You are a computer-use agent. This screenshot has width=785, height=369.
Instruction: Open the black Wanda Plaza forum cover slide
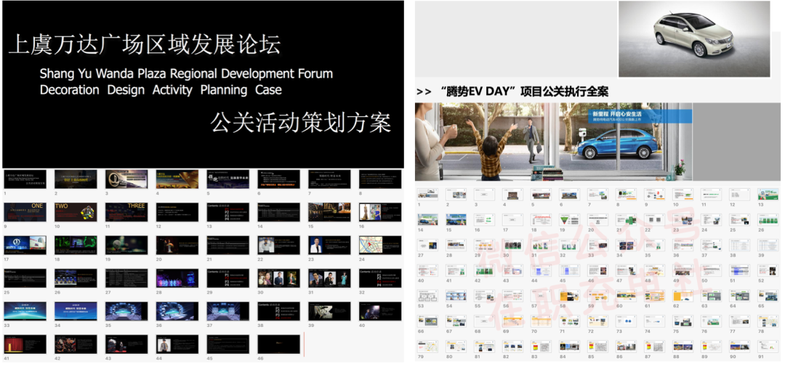click(x=203, y=84)
